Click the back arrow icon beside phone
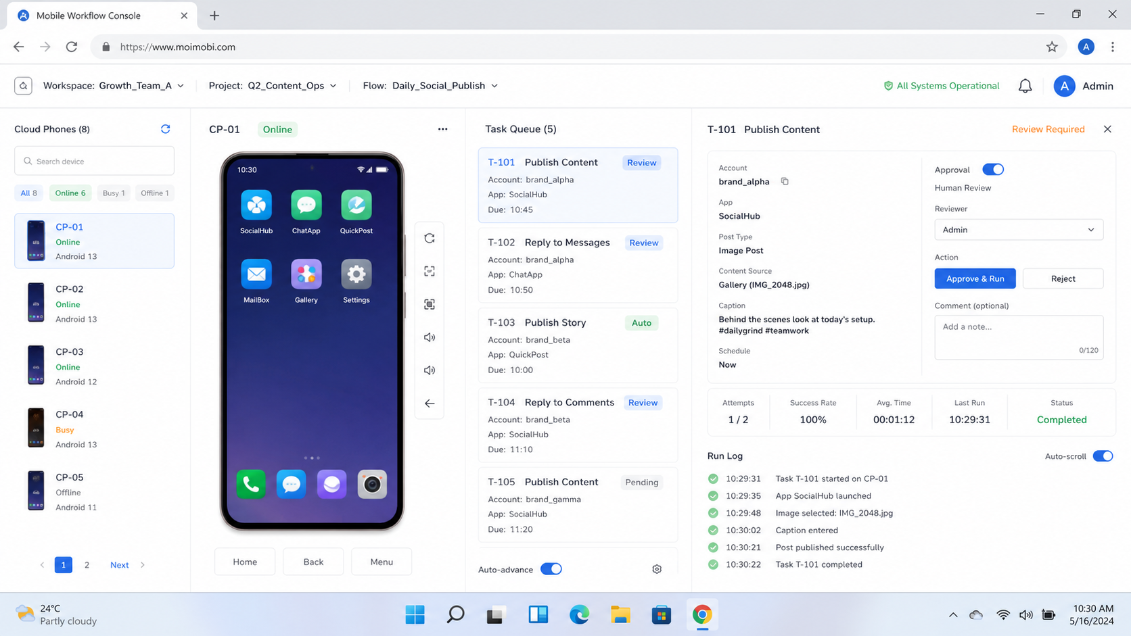 point(430,403)
